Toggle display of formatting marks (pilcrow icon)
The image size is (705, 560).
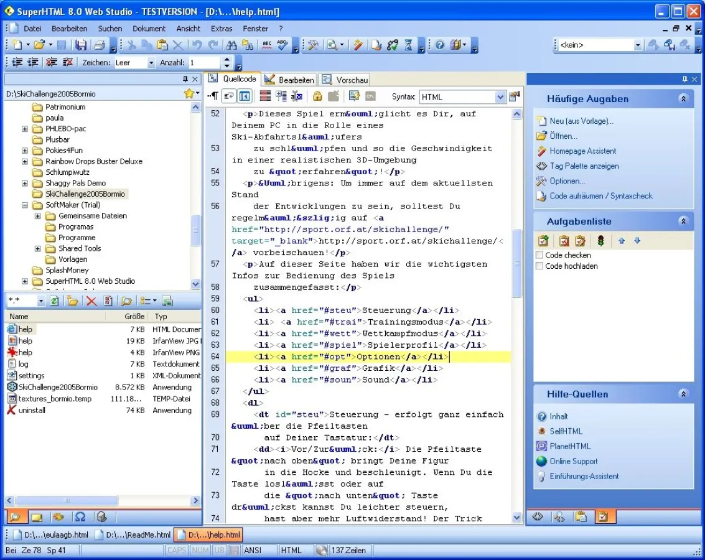[x=212, y=96]
